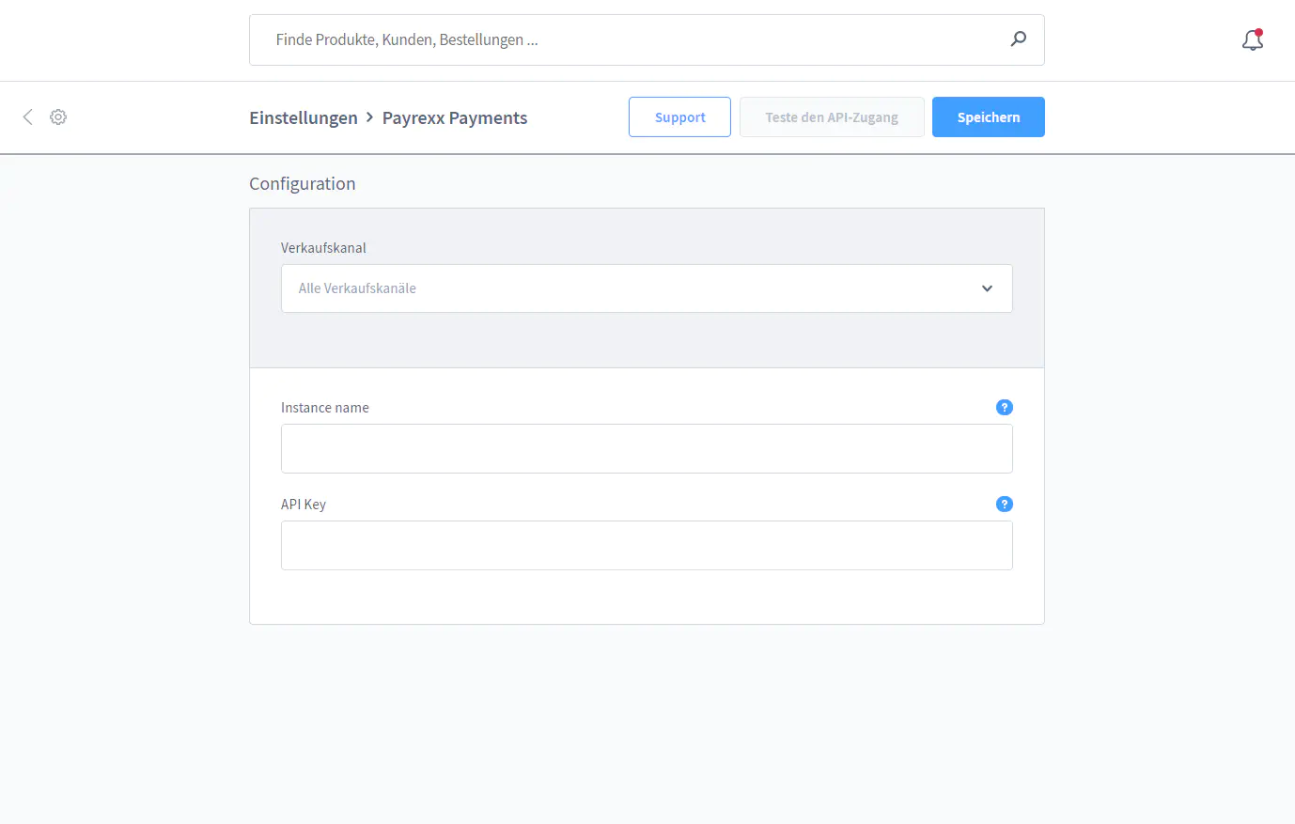Click the API Key field label
The width and height of the screenshot is (1295, 824).
304,505
